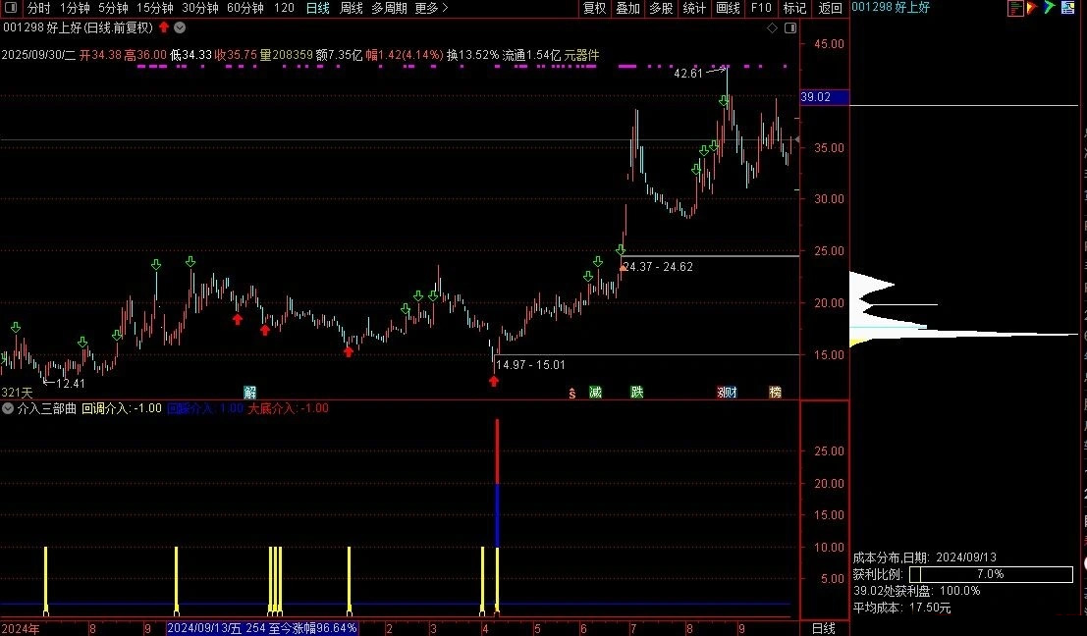Select the 60分钟 period

tap(245, 8)
